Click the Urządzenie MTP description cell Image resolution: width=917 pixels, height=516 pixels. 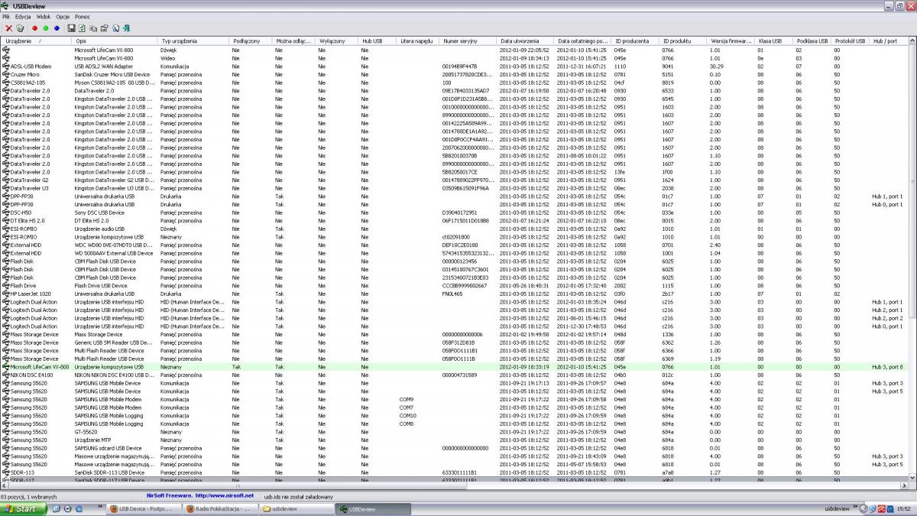click(x=93, y=440)
